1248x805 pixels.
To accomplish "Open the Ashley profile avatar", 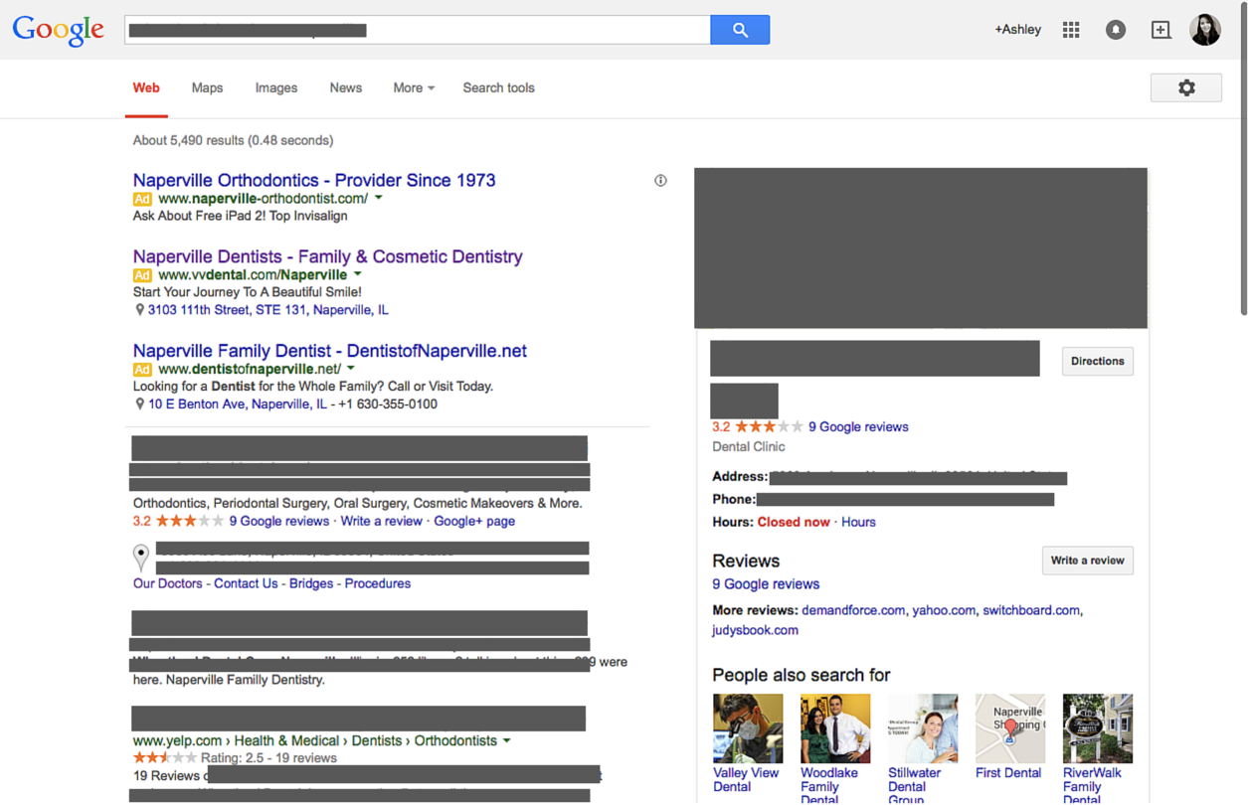I will [x=1205, y=30].
